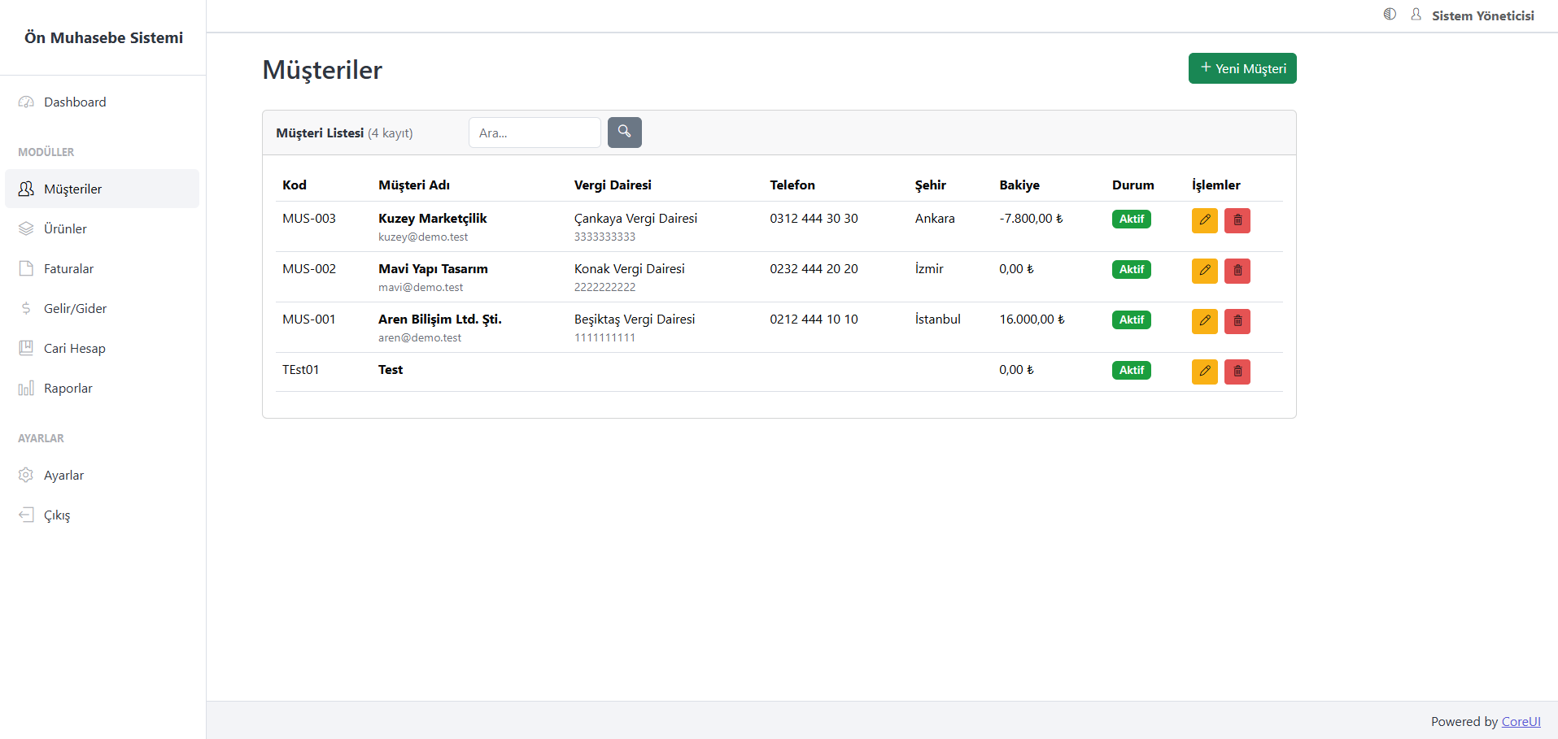The width and height of the screenshot is (1558, 739).
Task: Click the Ayarlar gear icon
Action: click(26, 475)
